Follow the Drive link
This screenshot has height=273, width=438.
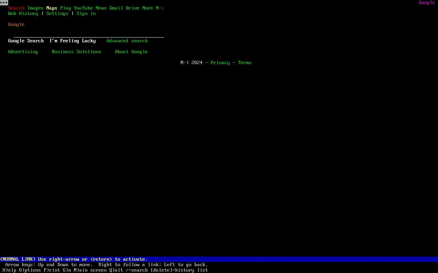pos(133,8)
